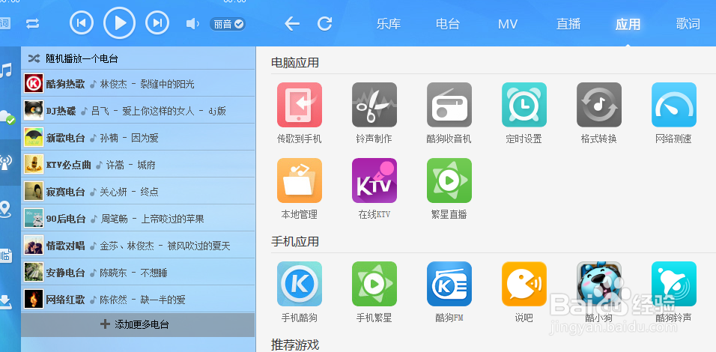Open the location pin sidebar icon

pos(5,209)
